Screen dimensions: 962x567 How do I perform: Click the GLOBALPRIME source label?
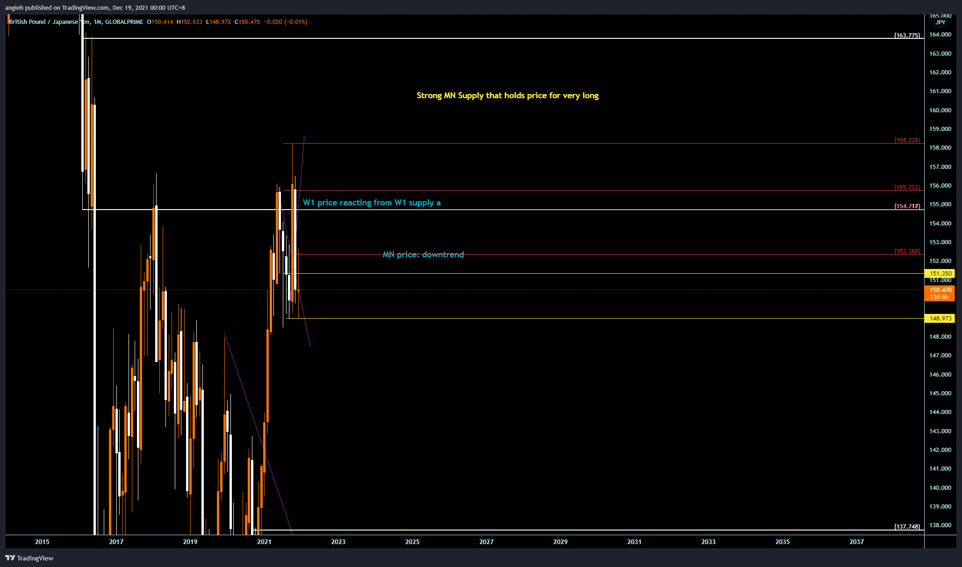(x=124, y=22)
